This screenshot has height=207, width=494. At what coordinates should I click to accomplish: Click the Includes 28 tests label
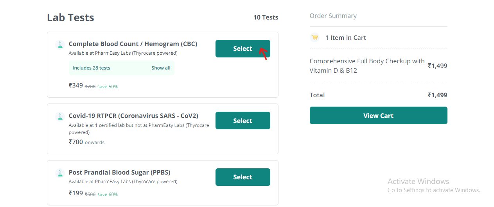(x=92, y=68)
